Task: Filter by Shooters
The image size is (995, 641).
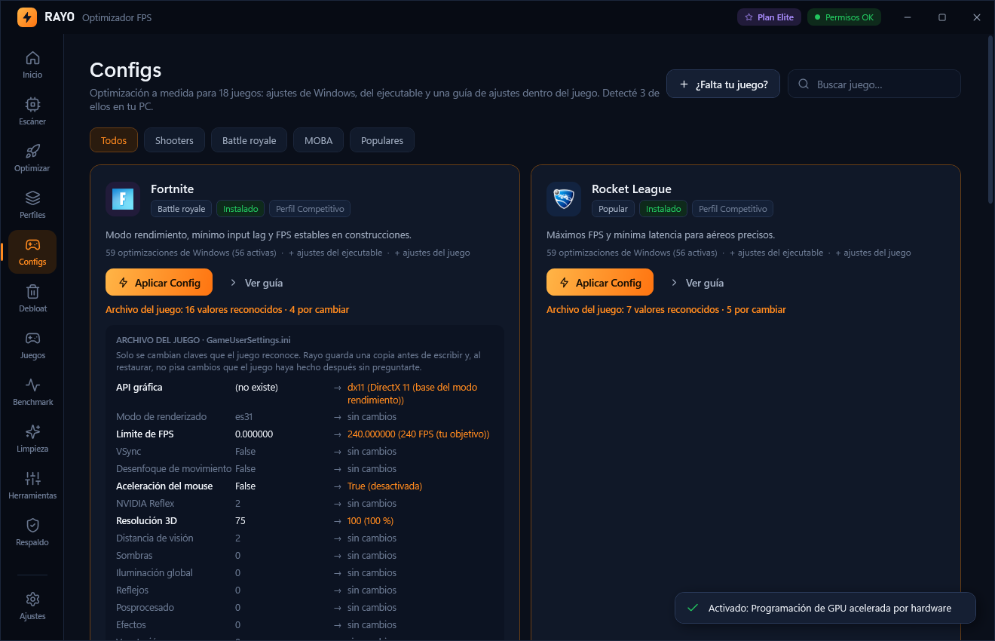Action: pos(174,140)
